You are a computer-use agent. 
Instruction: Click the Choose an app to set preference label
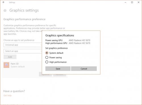pos(19,40)
